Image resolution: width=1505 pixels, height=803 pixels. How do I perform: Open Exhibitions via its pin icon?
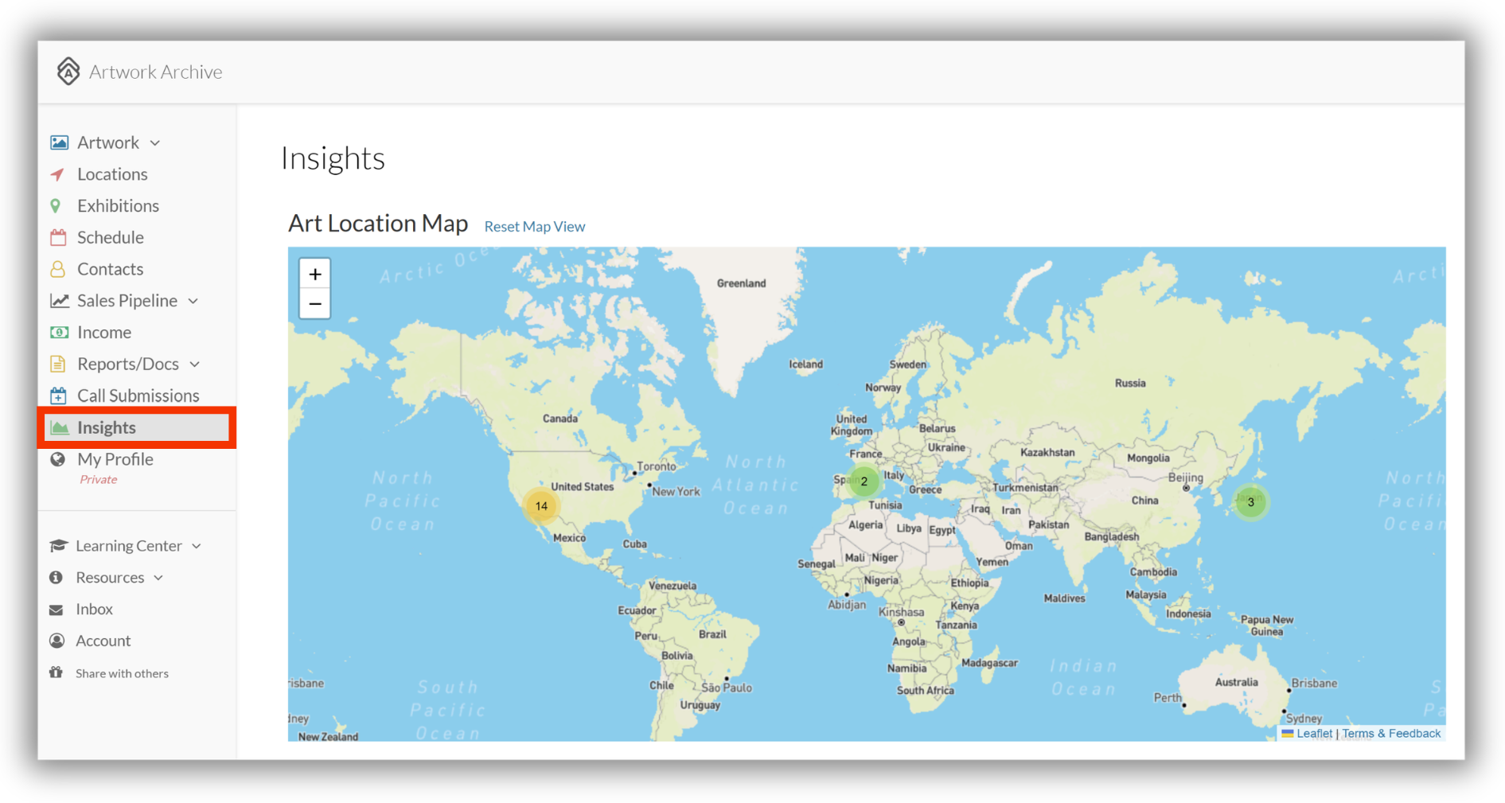pyautogui.click(x=56, y=206)
